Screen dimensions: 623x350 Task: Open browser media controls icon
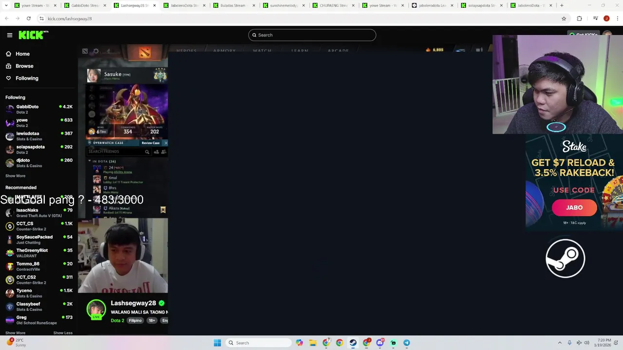595,18
